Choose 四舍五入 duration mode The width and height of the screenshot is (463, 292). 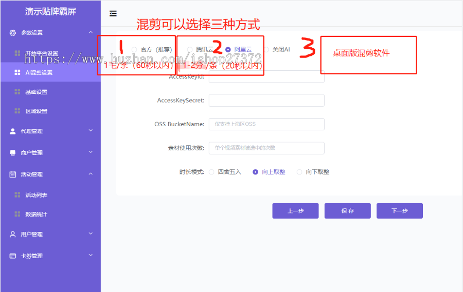coord(211,172)
